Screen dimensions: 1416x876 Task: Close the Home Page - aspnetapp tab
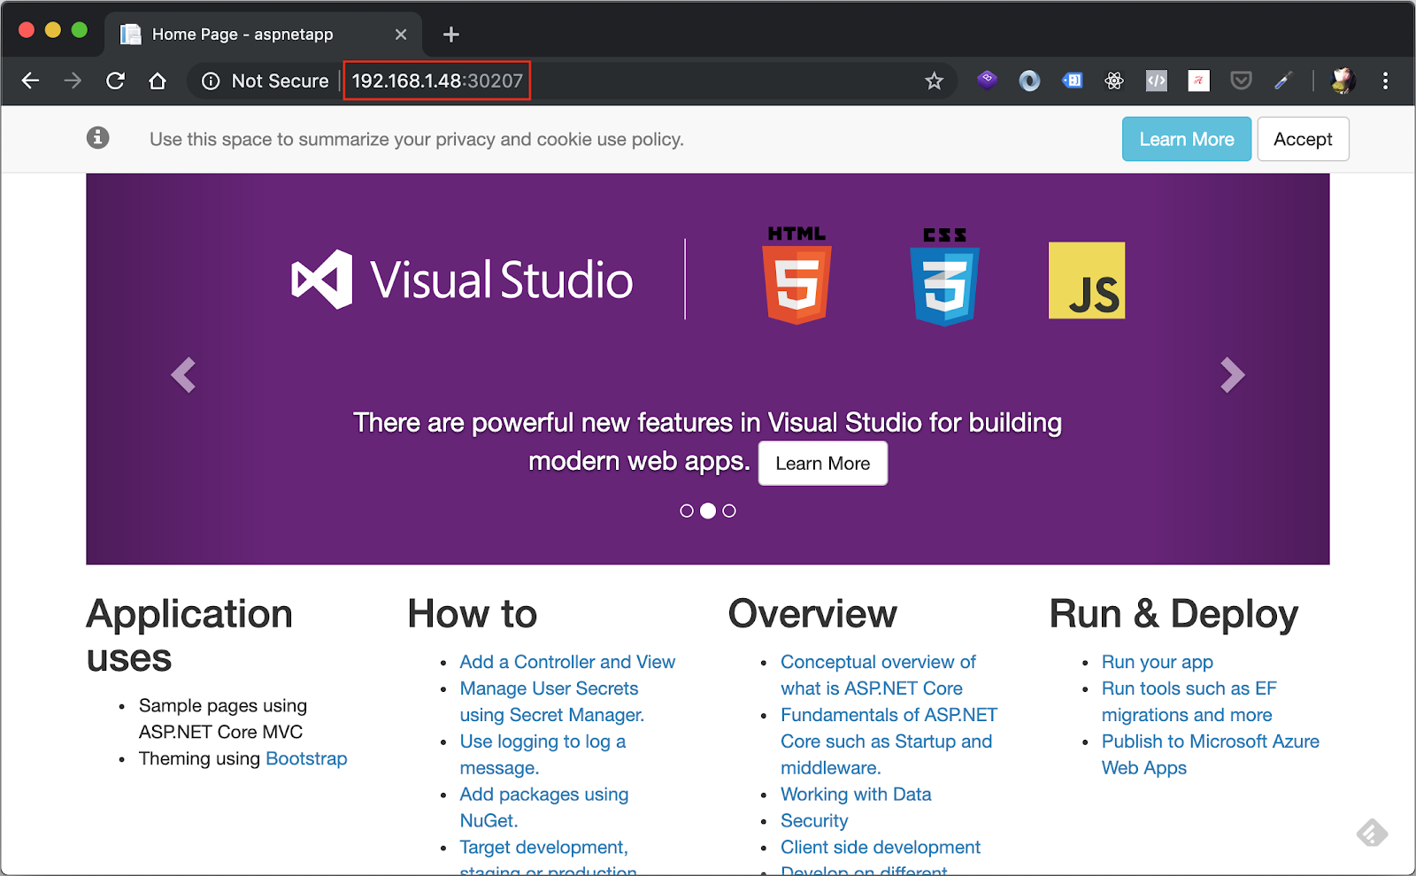(x=401, y=35)
